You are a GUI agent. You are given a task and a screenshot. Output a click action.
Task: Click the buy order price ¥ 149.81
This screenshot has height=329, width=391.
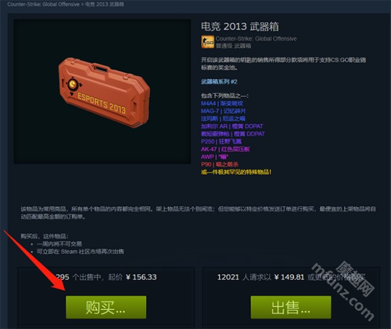click(x=289, y=277)
